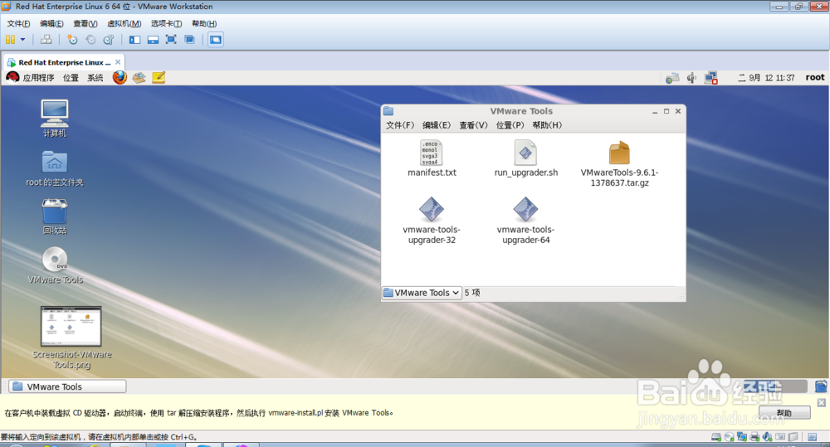Select the run_upgrader.sh script file
The height and width of the screenshot is (447, 830).
pos(525,158)
